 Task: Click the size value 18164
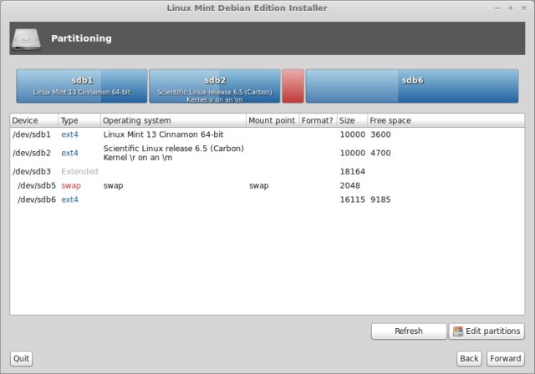pos(353,171)
